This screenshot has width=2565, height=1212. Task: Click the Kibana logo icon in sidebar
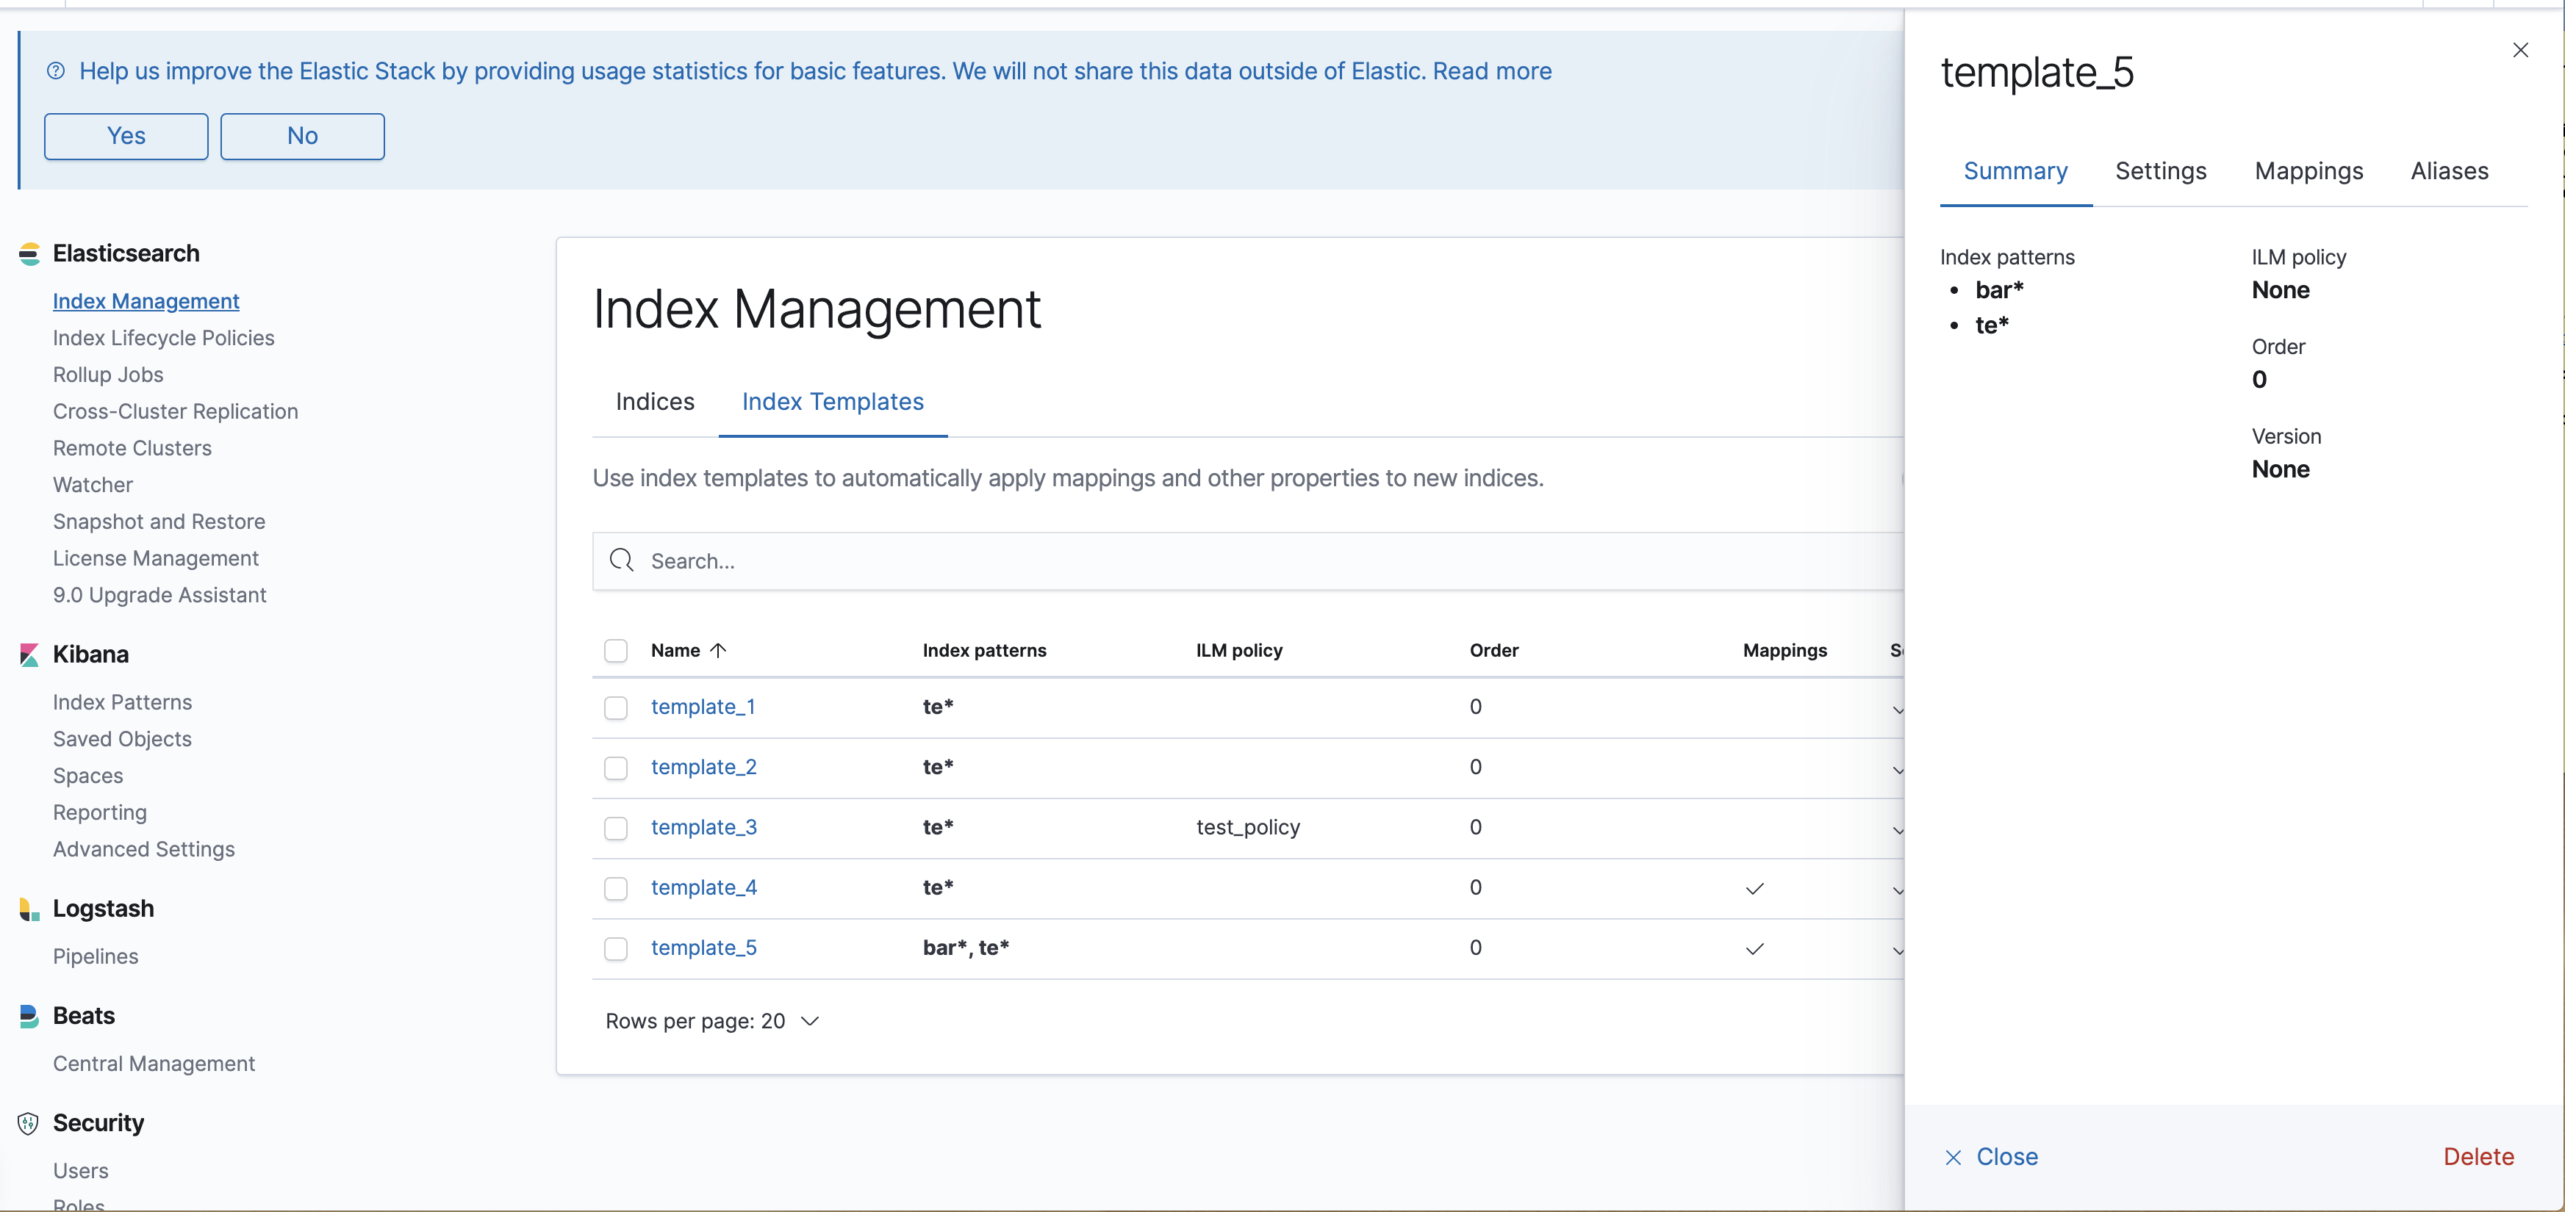[x=30, y=654]
